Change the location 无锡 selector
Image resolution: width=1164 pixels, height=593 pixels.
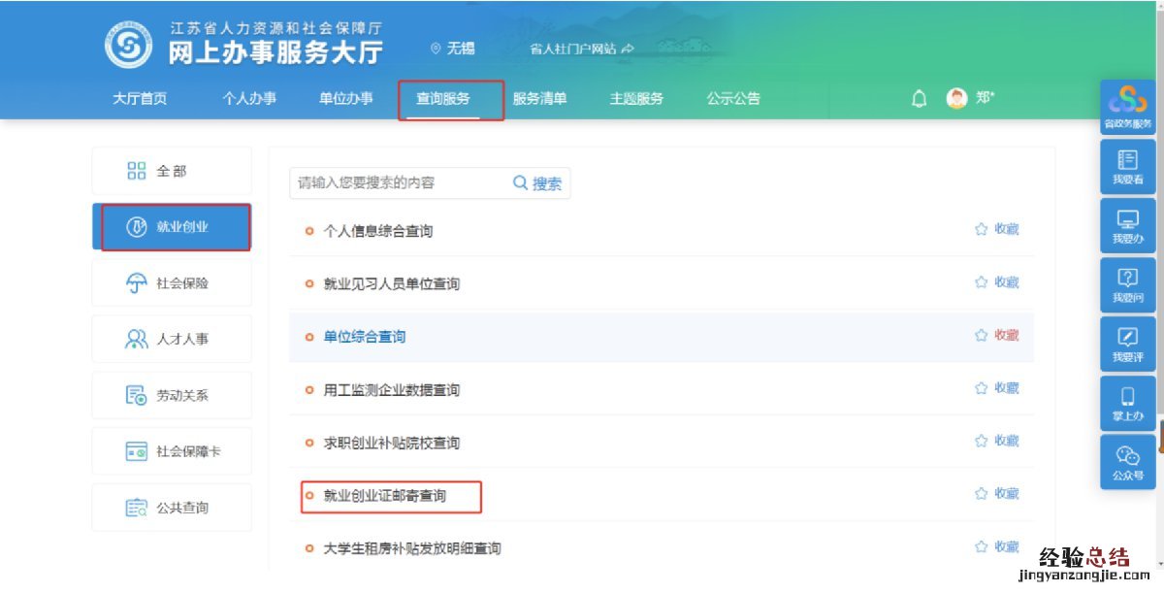(452, 49)
